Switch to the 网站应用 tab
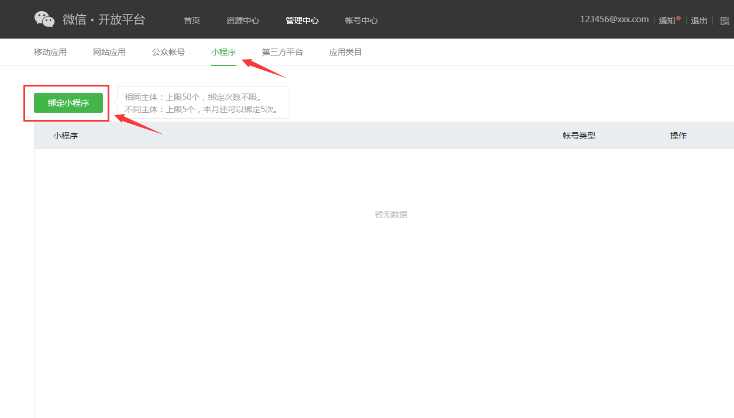This screenshot has height=418, width=734. click(x=109, y=52)
